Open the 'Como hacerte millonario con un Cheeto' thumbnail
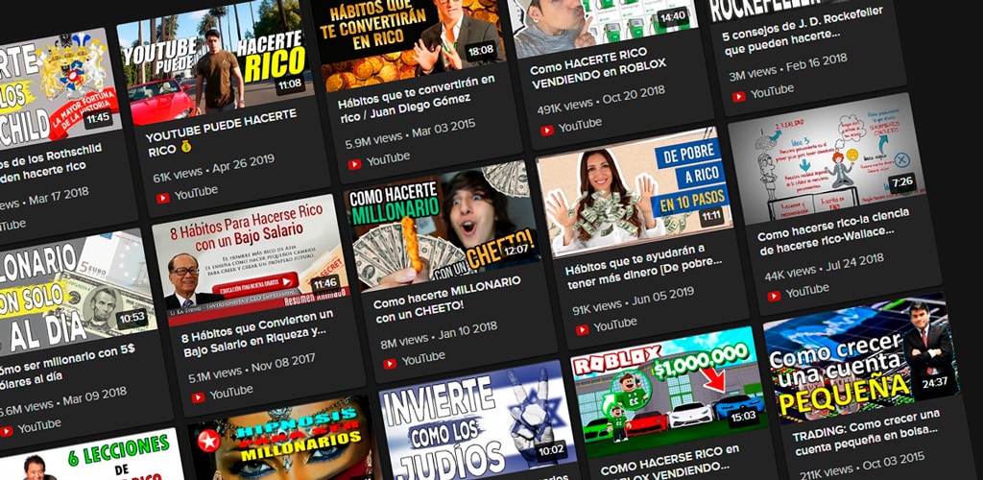This screenshot has height=480, width=983. (x=443, y=226)
